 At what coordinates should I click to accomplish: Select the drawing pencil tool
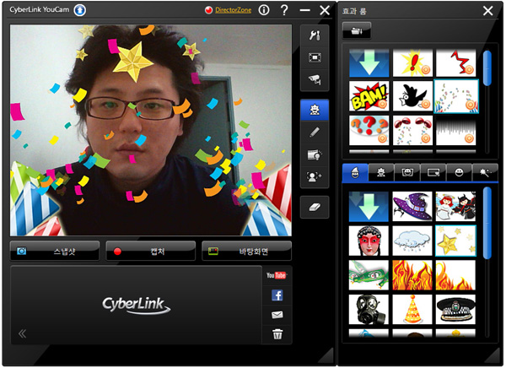[x=315, y=133]
